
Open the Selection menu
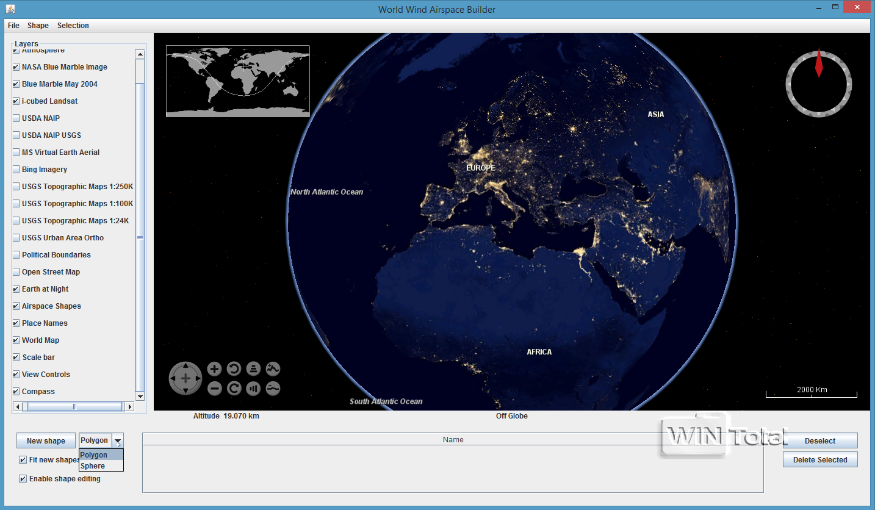tap(73, 26)
